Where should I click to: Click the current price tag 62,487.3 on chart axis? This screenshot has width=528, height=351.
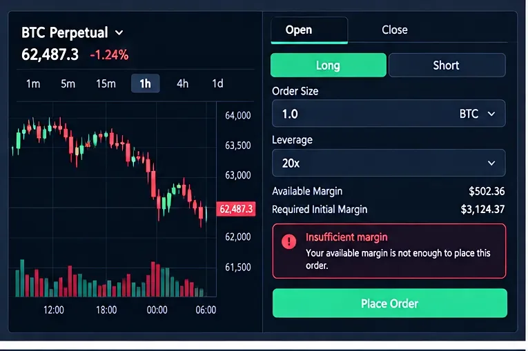click(x=236, y=209)
